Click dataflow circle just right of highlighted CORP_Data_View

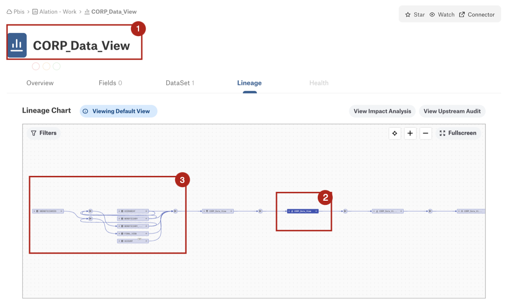[x=346, y=211]
